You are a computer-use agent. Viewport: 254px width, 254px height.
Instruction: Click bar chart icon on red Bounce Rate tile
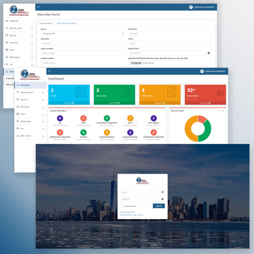point(220,92)
